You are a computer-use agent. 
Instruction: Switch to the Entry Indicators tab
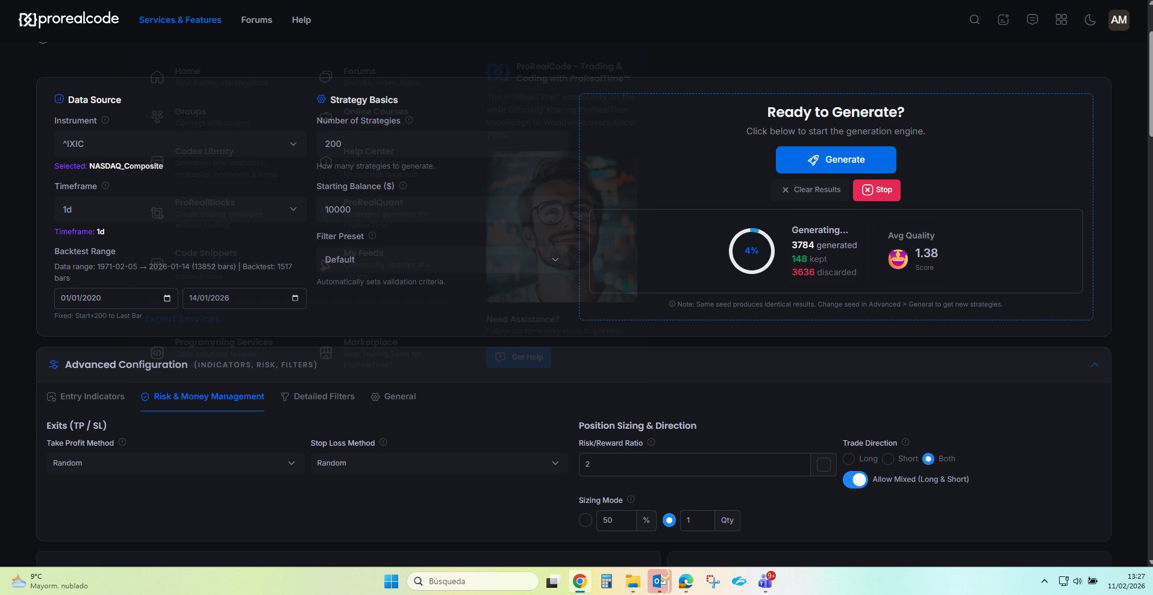coord(86,396)
